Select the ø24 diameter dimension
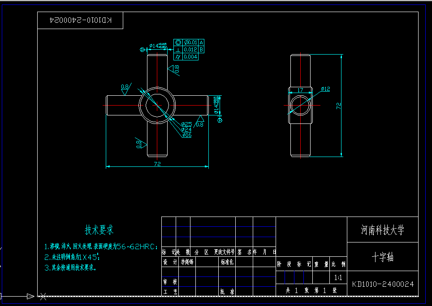This screenshot has width=432, height=306. (186, 129)
